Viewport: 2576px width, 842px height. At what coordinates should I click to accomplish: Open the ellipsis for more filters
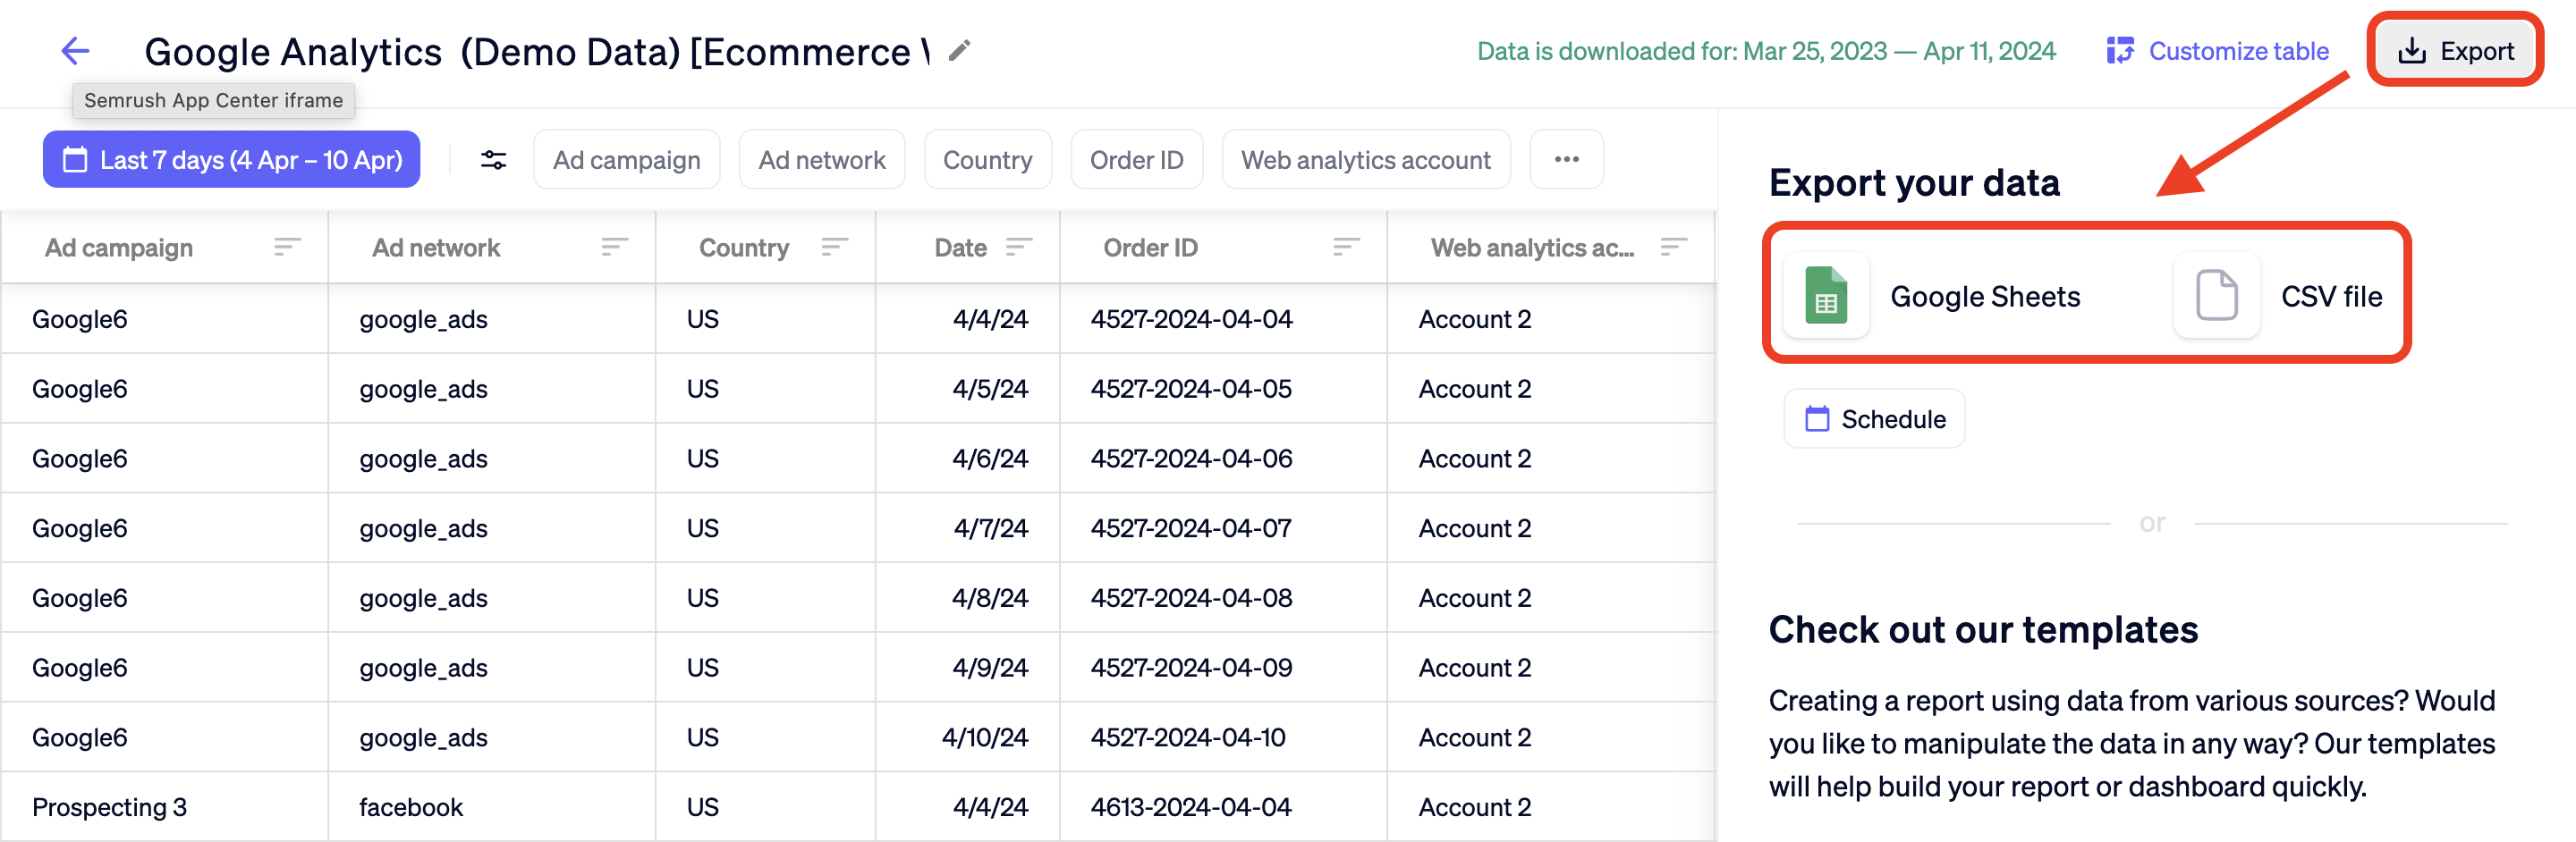(1566, 159)
